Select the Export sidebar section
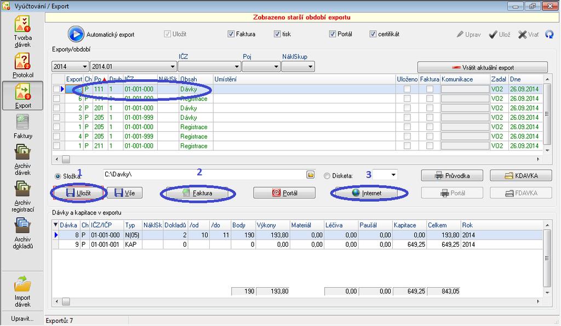 pyautogui.click(x=22, y=95)
